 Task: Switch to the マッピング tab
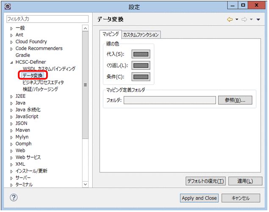(x=111, y=34)
